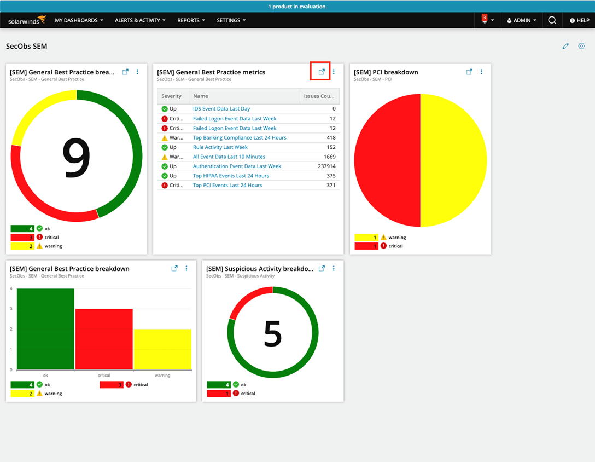Click Up status icon for IDS Event Data
The image size is (595, 462).
pos(164,109)
